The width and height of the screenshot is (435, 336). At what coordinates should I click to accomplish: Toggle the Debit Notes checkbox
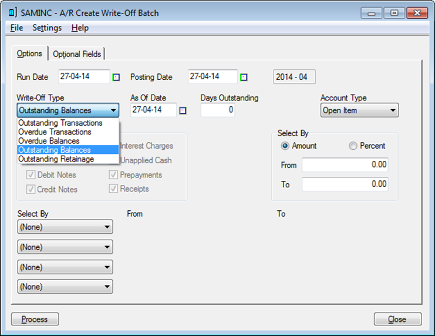[x=31, y=174]
